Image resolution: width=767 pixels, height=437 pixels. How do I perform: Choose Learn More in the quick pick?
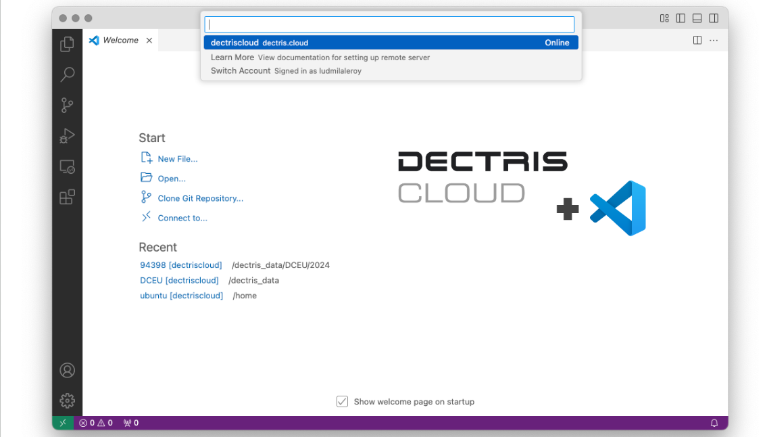click(x=391, y=57)
